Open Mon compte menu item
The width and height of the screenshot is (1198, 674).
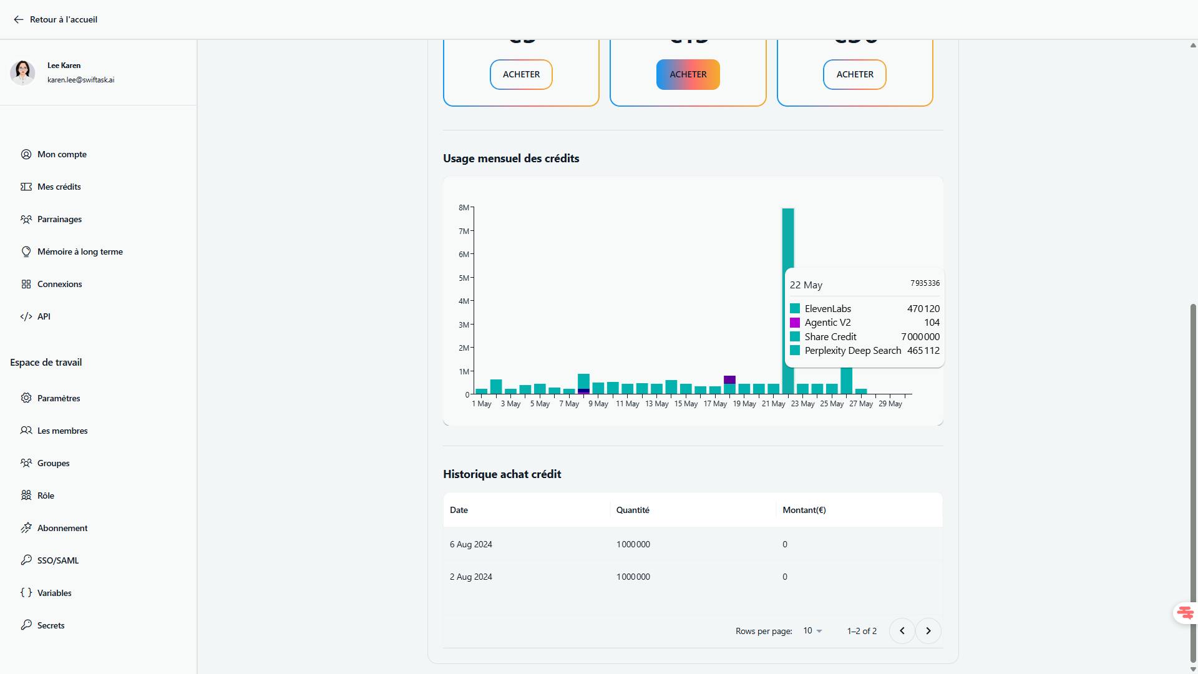tap(62, 154)
